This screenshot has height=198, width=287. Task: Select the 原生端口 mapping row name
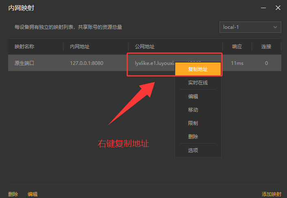click(x=24, y=63)
